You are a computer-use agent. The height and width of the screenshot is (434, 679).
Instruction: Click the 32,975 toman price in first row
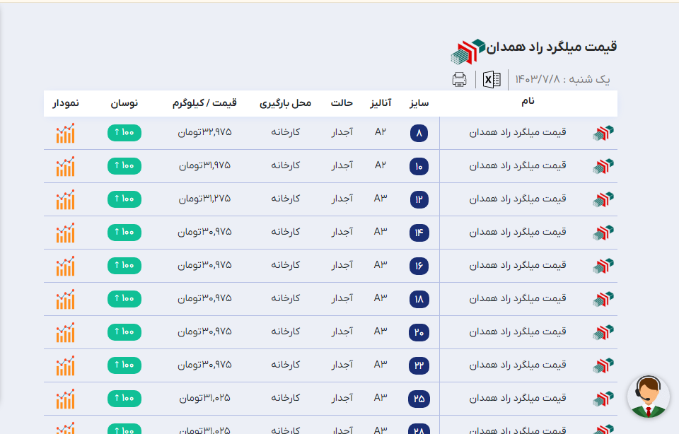click(x=204, y=133)
